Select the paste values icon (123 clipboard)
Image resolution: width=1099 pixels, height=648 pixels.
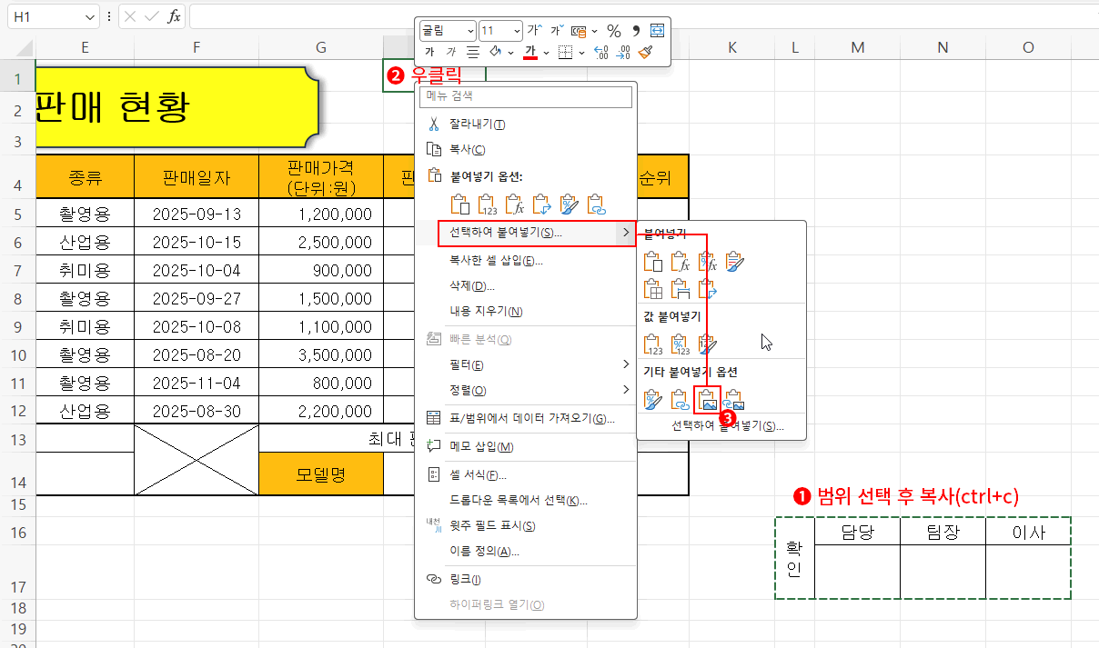tap(487, 204)
